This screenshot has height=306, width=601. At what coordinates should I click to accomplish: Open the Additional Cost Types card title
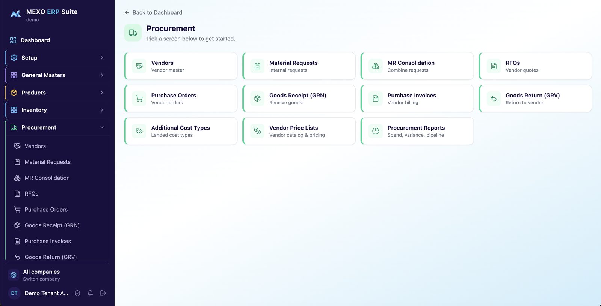[180, 128]
